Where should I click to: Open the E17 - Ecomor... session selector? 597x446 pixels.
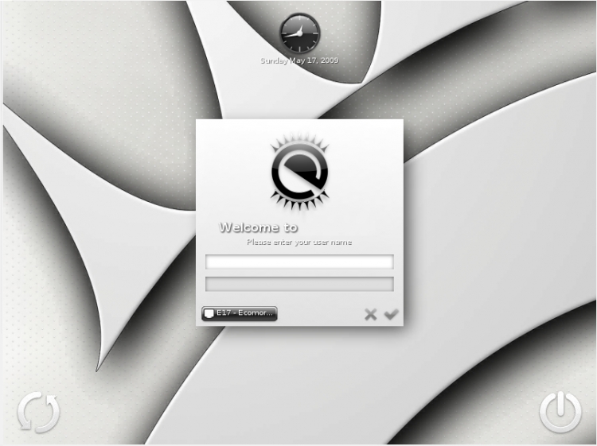pos(240,314)
